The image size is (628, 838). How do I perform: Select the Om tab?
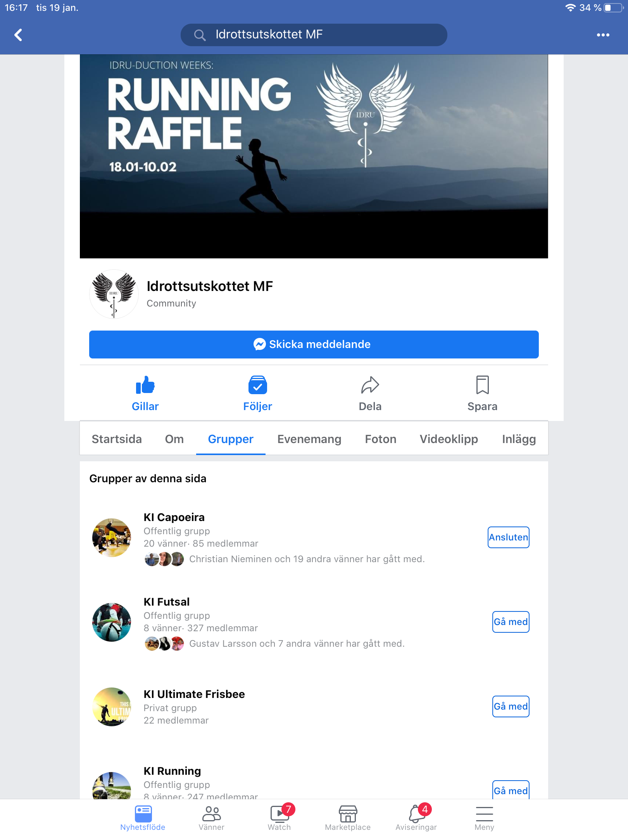pyautogui.click(x=174, y=439)
